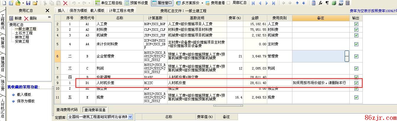Screen dimensions: 397x121
Task: Click the 载入模板 link in favorites
Action: [24, 95]
